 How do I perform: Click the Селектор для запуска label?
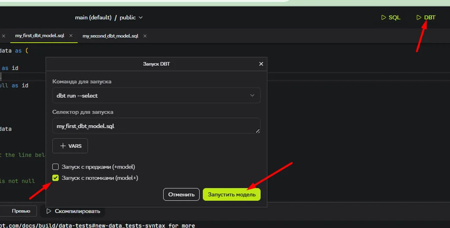point(83,112)
